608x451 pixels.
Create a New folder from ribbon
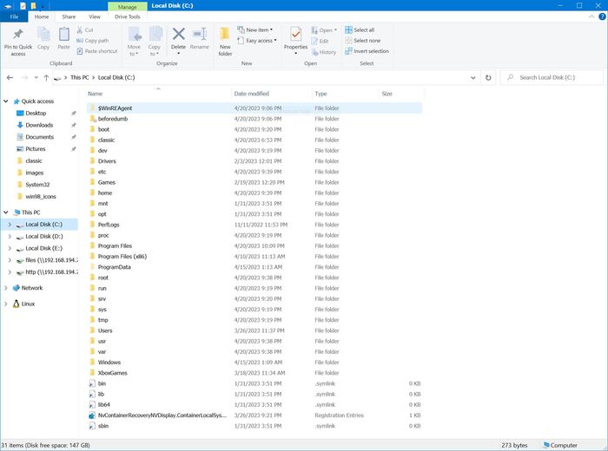[x=225, y=42]
